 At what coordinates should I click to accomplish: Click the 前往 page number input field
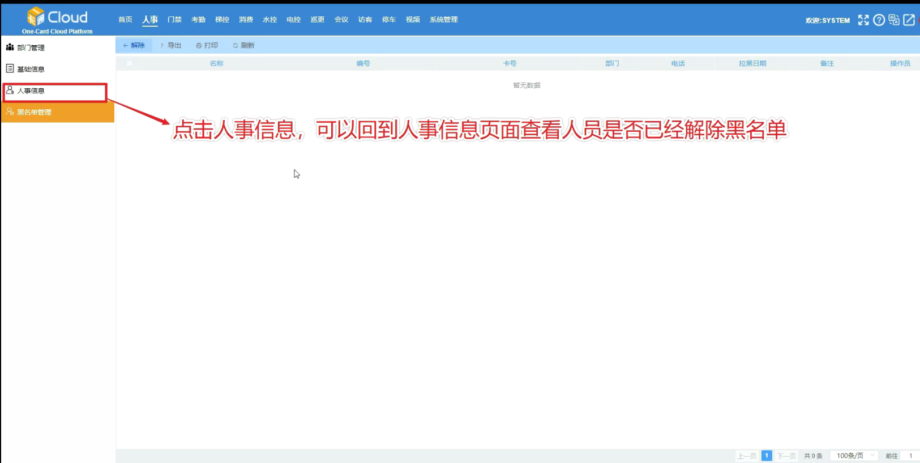click(x=910, y=456)
